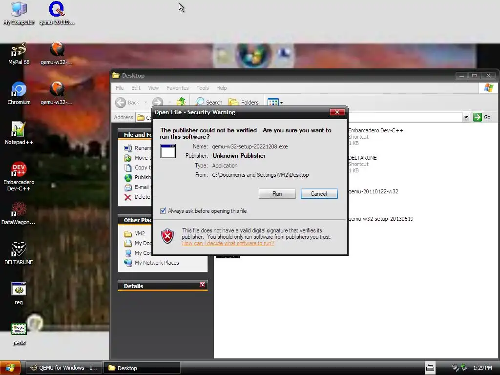
Task: Select the qemu-w32 icon beside Chromium
Action: pyautogui.click(x=57, y=93)
